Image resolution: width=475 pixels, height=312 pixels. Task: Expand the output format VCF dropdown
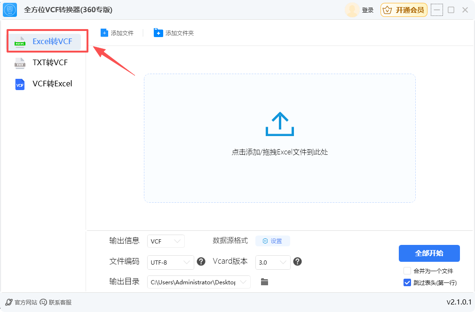(166, 241)
